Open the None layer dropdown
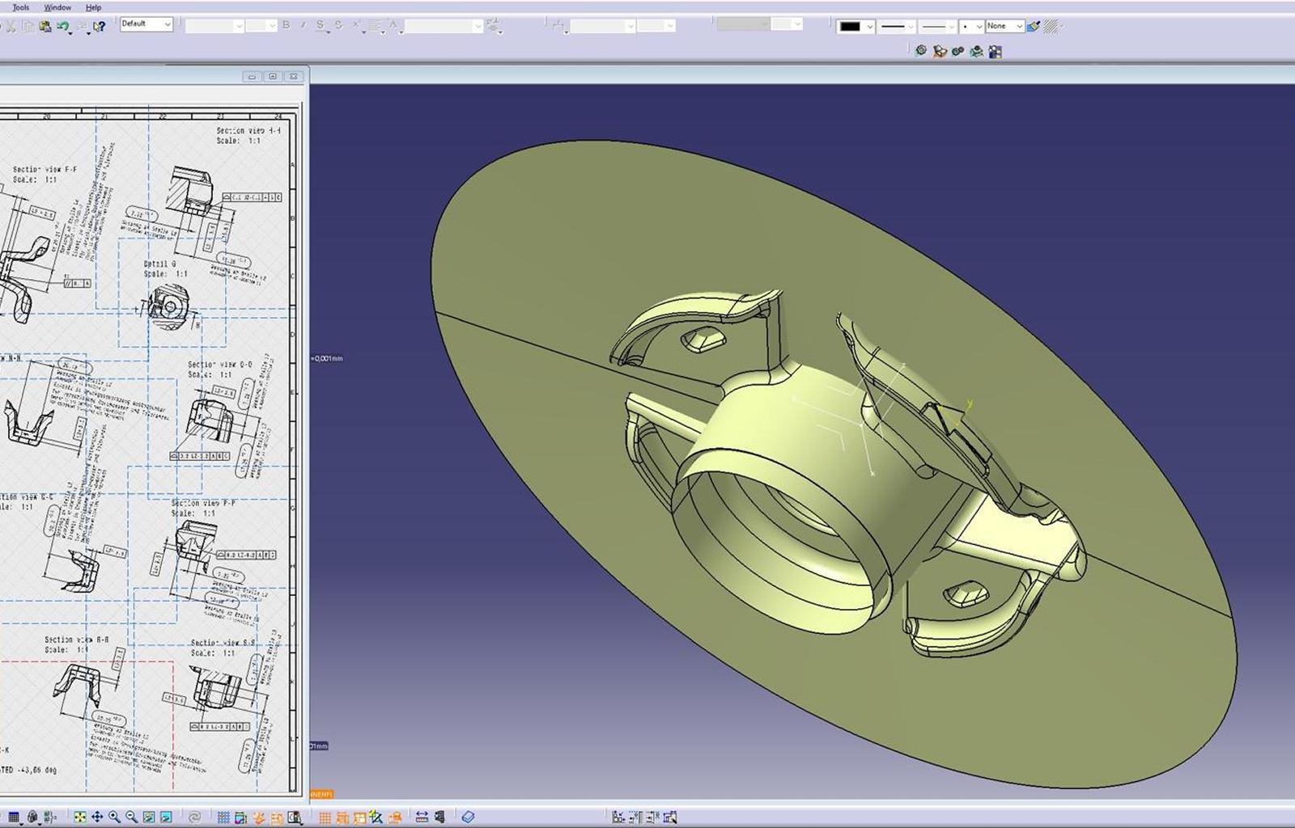This screenshot has width=1295, height=828. [1004, 27]
